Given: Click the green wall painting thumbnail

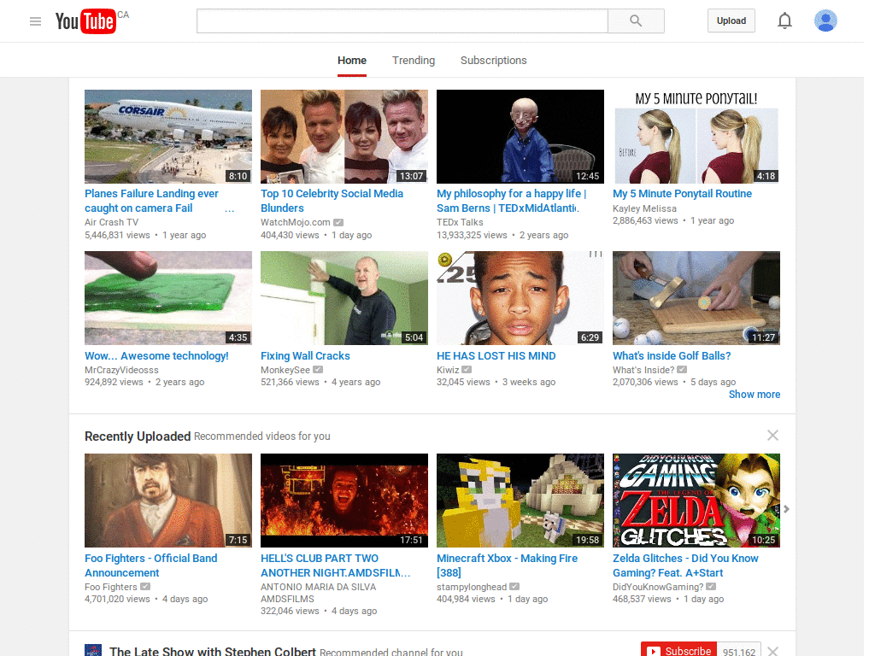Looking at the screenshot, I should click(x=344, y=298).
